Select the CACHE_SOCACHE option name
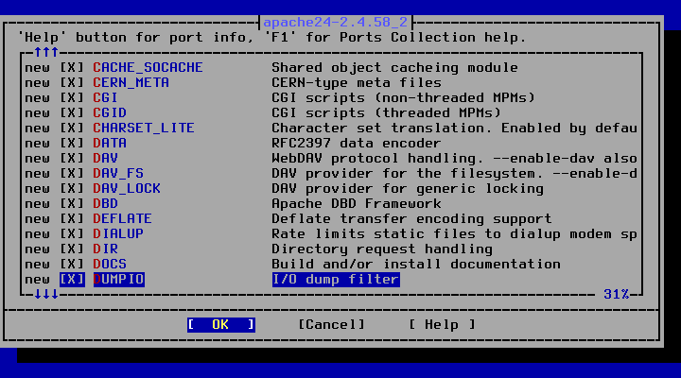The height and width of the screenshot is (378, 681). [x=148, y=68]
